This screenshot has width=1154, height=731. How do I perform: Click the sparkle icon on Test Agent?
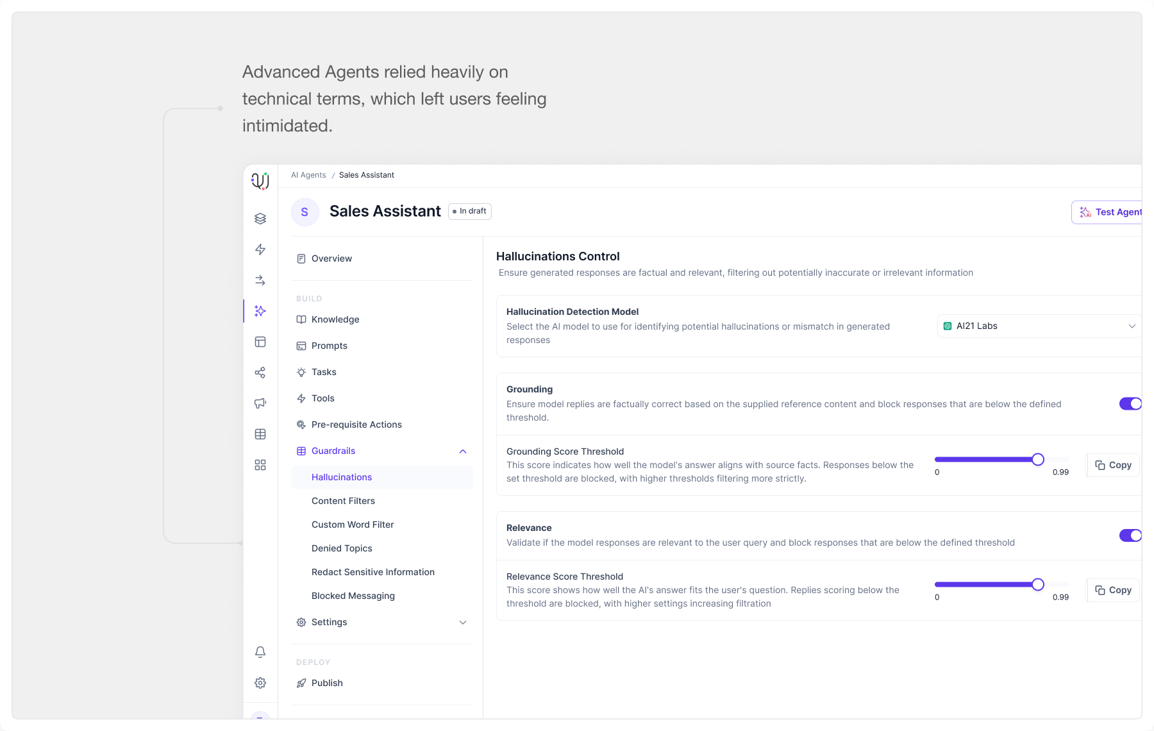point(1085,212)
